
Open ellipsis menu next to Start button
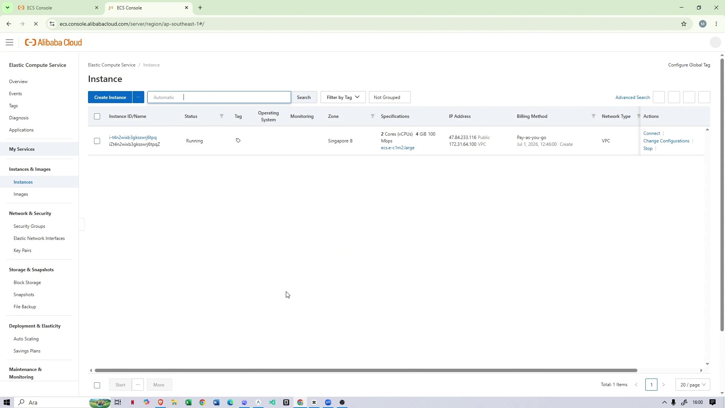click(138, 385)
